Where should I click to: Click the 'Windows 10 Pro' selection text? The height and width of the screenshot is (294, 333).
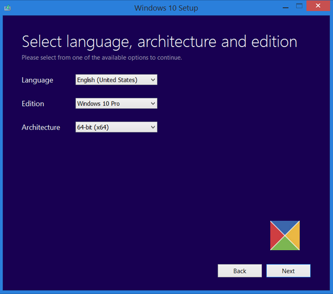point(98,104)
